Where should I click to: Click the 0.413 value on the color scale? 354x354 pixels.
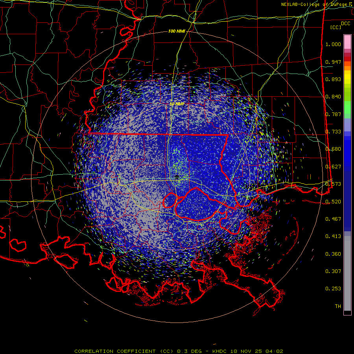pyautogui.click(x=333, y=236)
